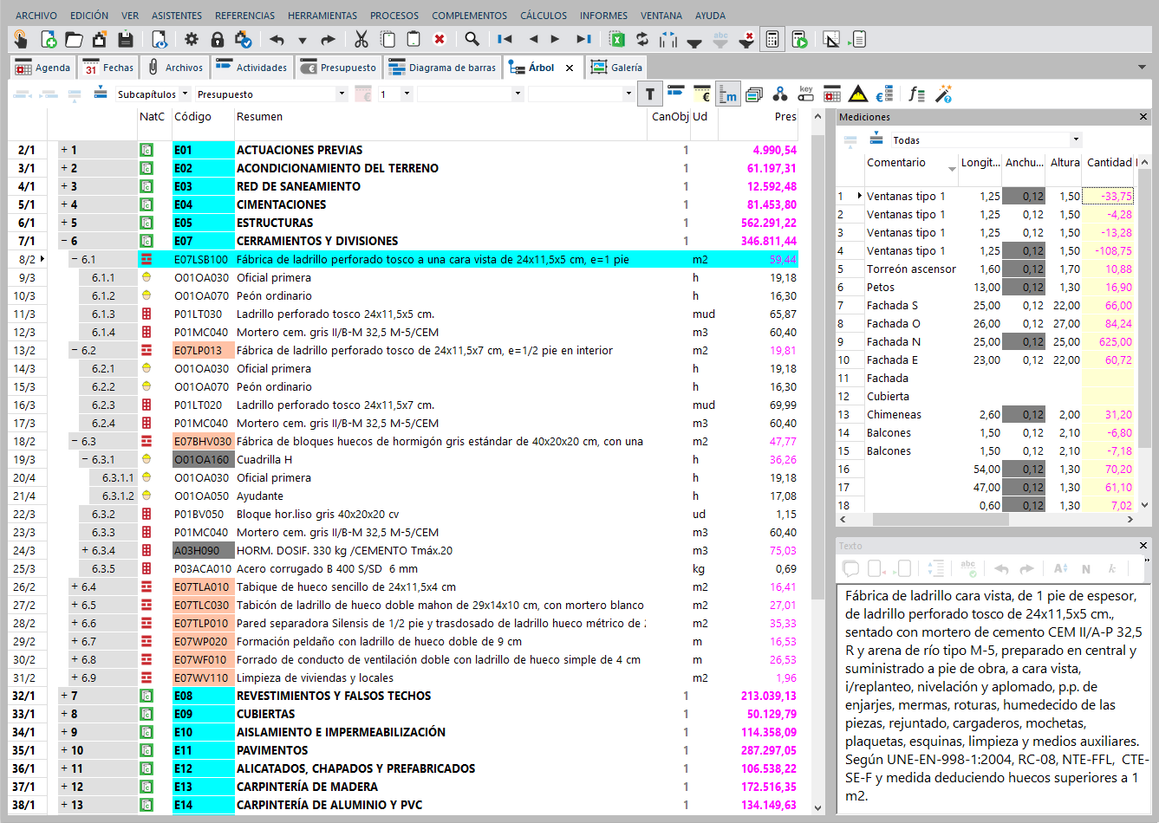This screenshot has width=1159, height=823.
Task: Toggle the measurements ruler 'm' button
Action: 728,94
